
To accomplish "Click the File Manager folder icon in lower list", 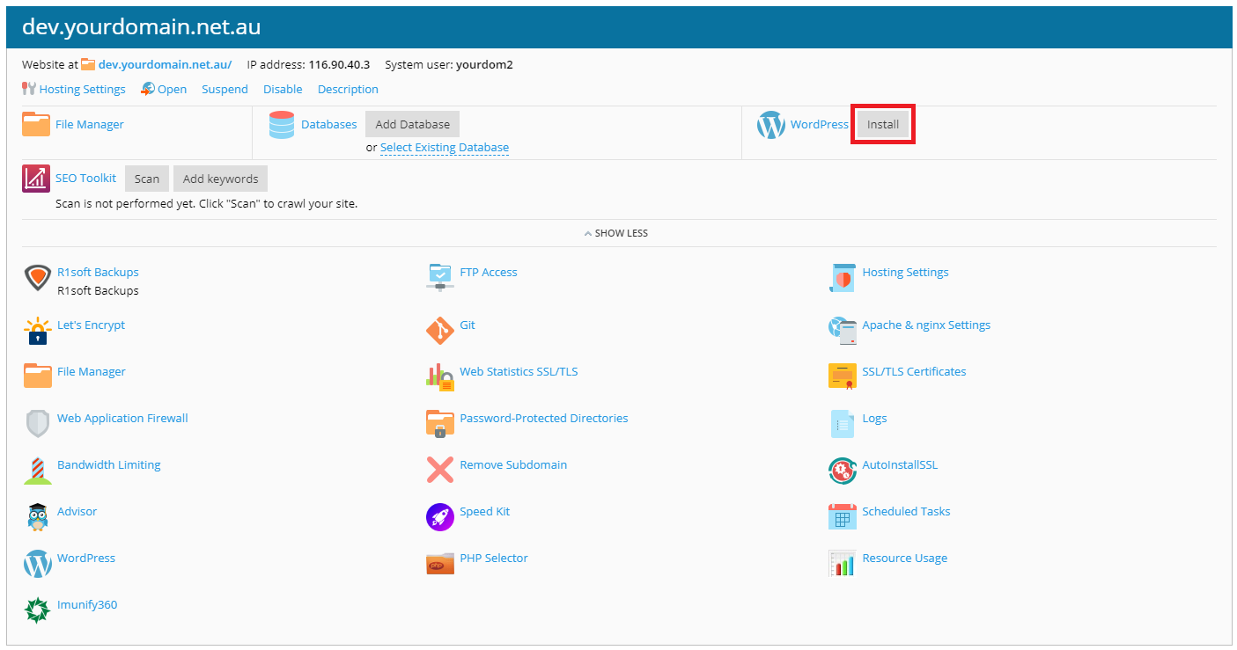I will click(37, 376).
